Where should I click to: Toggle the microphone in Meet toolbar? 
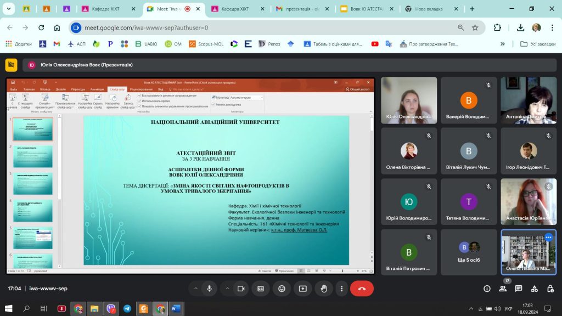209,289
